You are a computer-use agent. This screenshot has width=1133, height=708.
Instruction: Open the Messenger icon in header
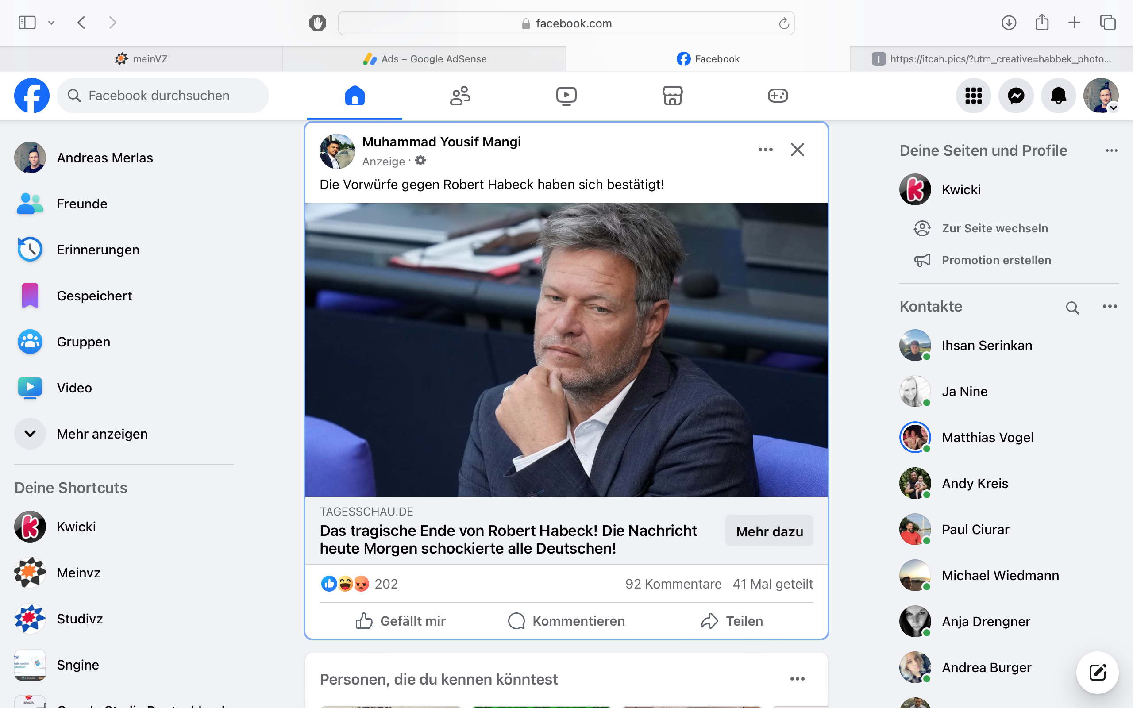(1016, 96)
